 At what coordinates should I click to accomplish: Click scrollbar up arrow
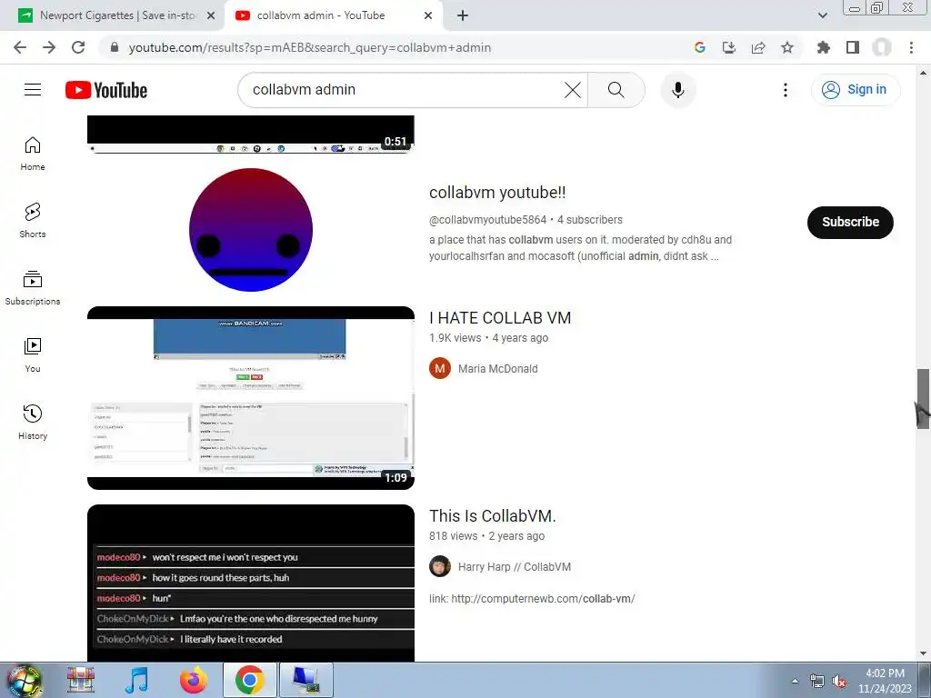[x=923, y=73]
